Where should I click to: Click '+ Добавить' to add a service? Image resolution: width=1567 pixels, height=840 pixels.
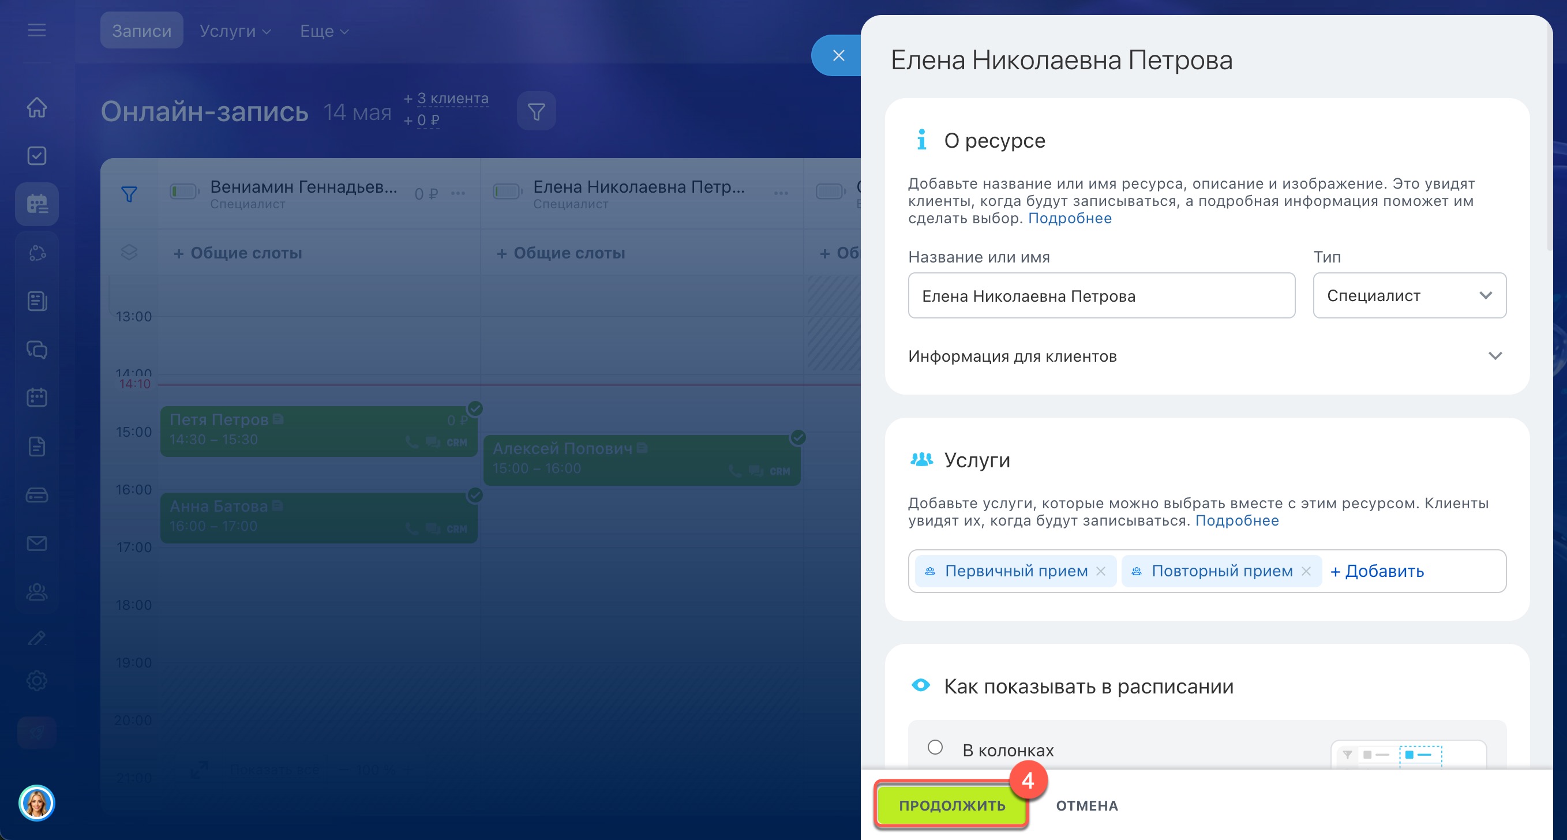(1377, 571)
